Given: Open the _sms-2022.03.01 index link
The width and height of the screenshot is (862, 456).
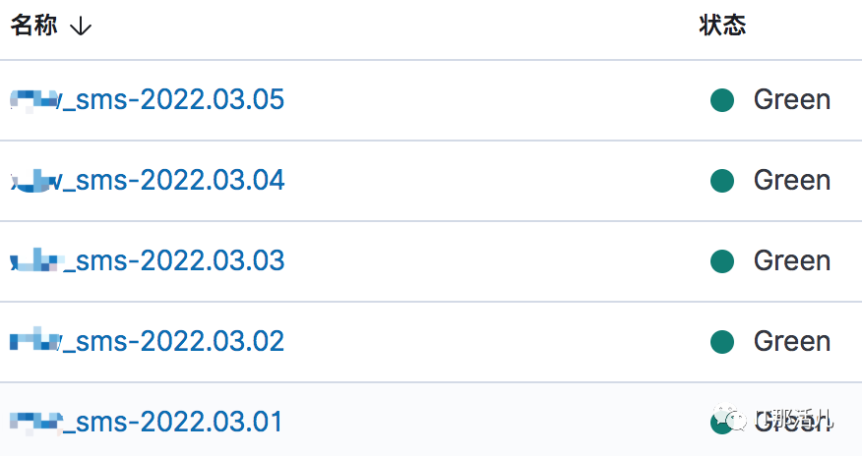Looking at the screenshot, I should tap(147, 422).
